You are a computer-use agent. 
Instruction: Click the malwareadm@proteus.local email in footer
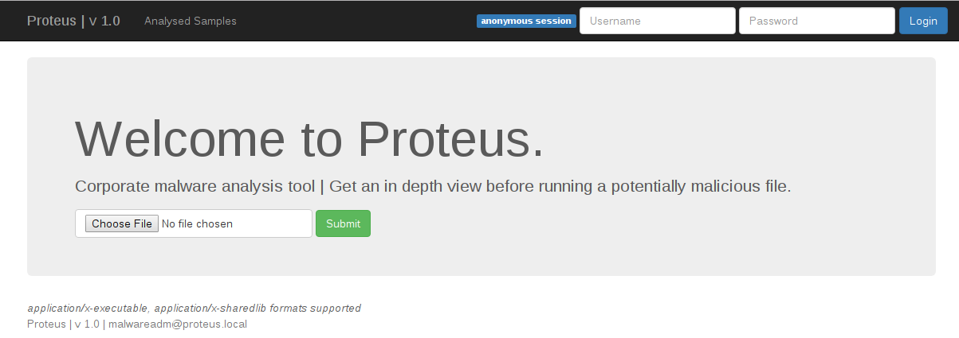tap(178, 324)
